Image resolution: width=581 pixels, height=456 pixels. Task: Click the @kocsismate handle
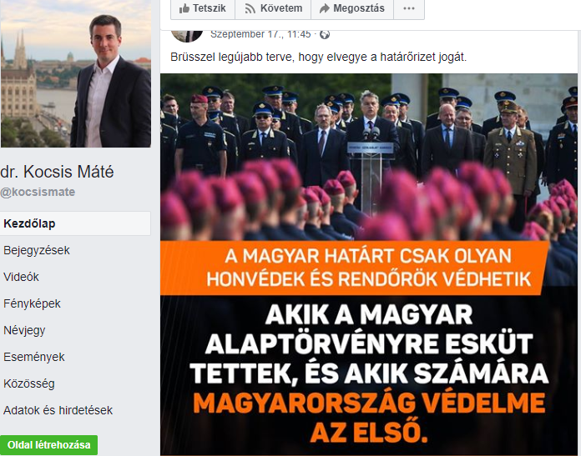point(38,192)
